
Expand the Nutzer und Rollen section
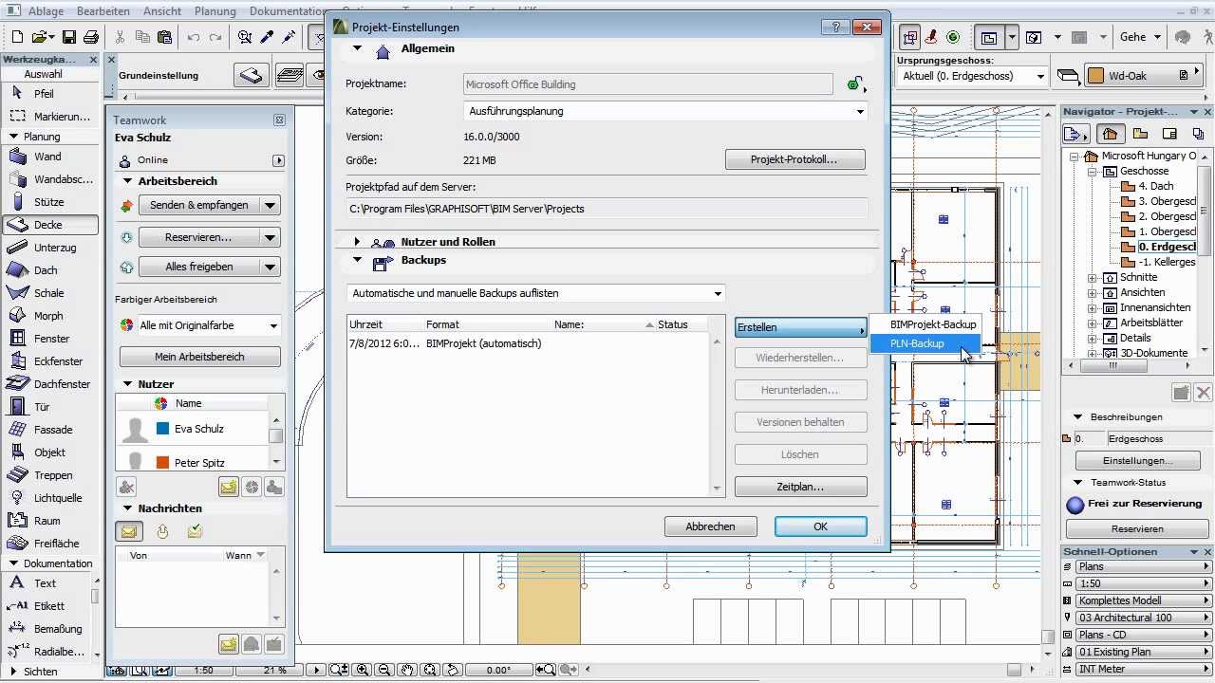(358, 242)
